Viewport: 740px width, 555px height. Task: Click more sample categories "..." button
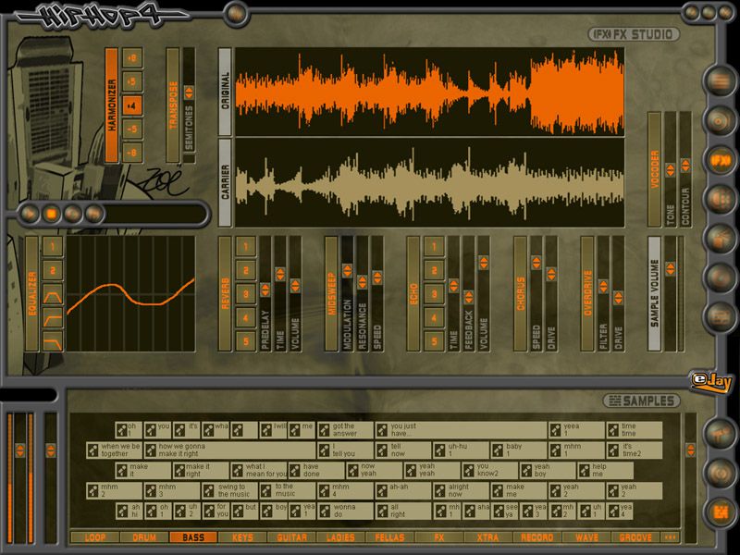click(x=670, y=536)
